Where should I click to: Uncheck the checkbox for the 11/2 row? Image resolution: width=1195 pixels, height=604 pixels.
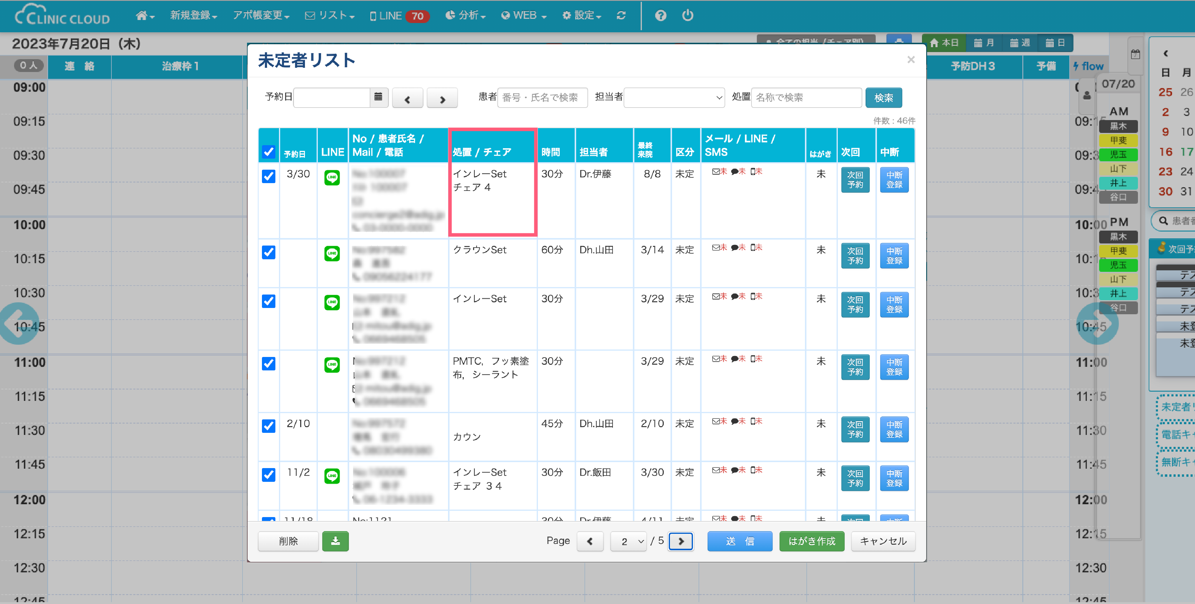pyautogui.click(x=269, y=475)
